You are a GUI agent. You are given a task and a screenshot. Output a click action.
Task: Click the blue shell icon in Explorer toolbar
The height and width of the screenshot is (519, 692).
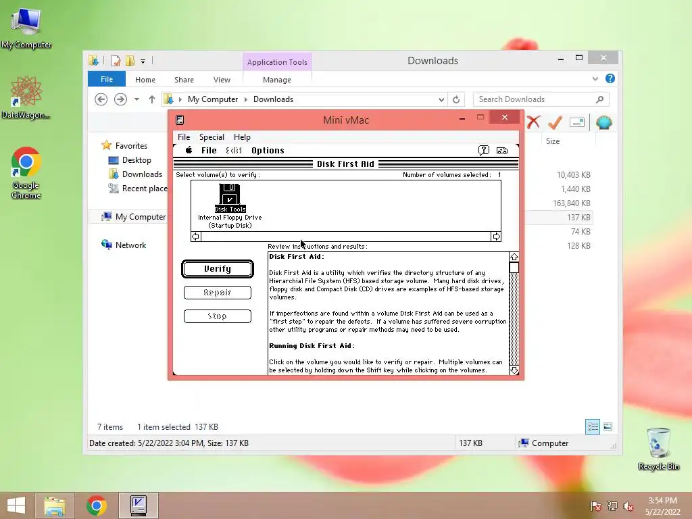(x=603, y=122)
